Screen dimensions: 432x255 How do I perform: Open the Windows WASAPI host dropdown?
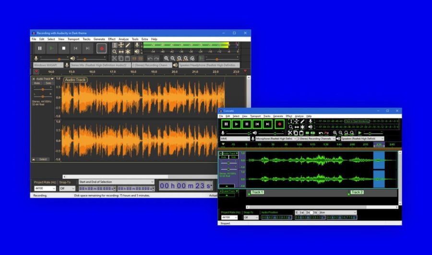pyautogui.click(x=48, y=65)
